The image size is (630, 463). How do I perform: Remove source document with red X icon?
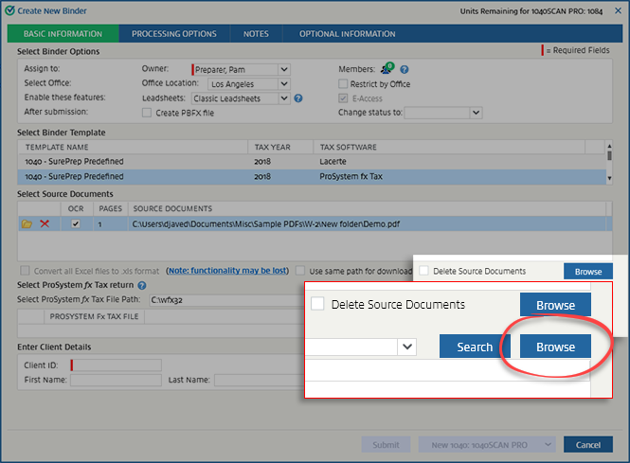(45, 224)
